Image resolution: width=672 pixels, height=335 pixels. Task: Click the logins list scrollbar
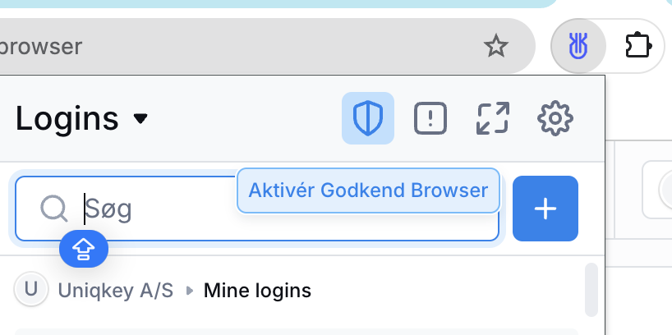[x=591, y=290]
